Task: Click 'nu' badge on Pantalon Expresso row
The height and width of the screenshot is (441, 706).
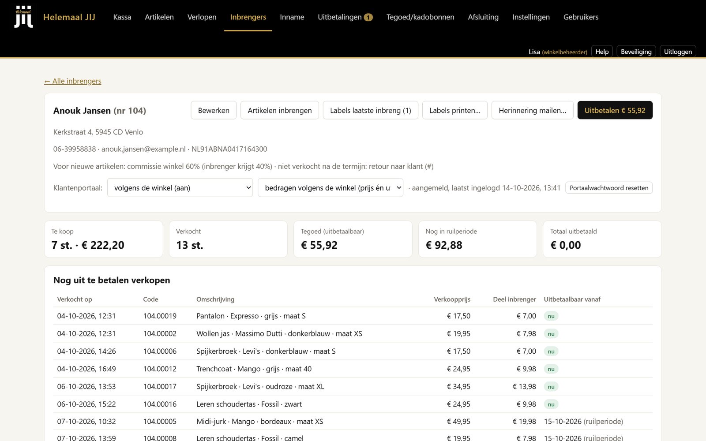Action: pyautogui.click(x=551, y=316)
